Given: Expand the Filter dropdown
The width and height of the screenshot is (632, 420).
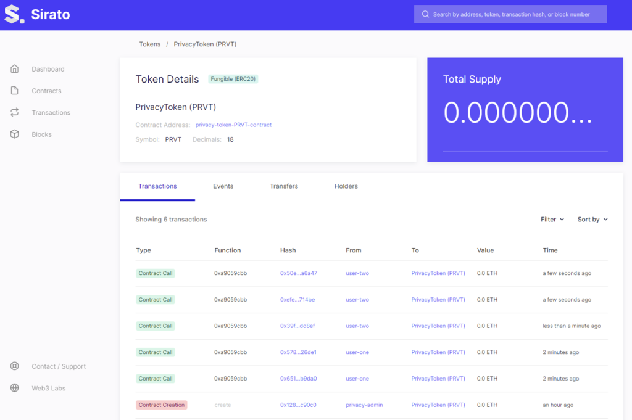Looking at the screenshot, I should coord(552,220).
